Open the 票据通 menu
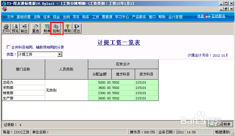This screenshot has height=136, width=235. (x=107, y=17)
